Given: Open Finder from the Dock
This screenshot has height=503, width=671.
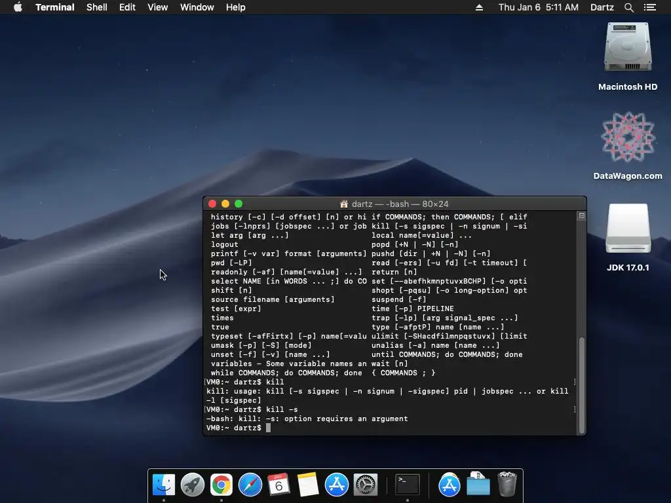Looking at the screenshot, I should point(164,485).
